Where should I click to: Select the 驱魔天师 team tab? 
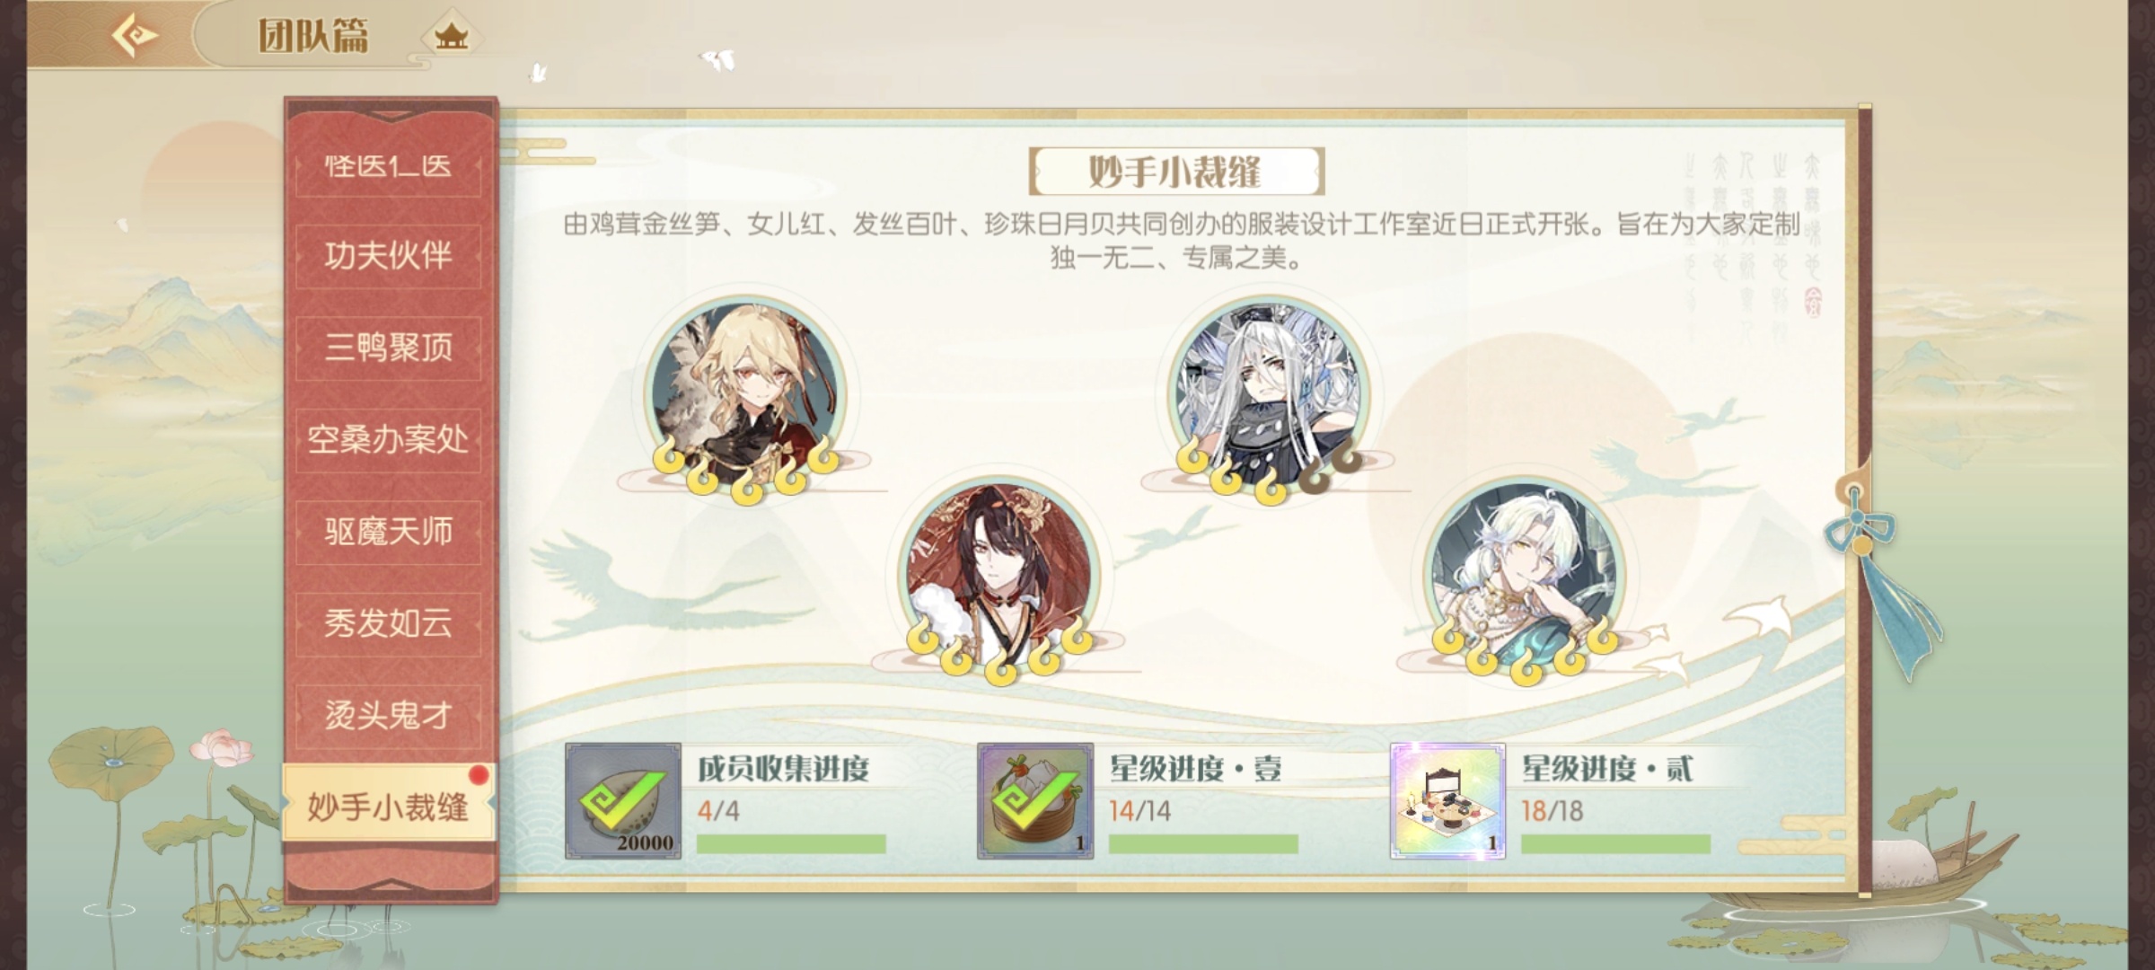[x=389, y=532]
